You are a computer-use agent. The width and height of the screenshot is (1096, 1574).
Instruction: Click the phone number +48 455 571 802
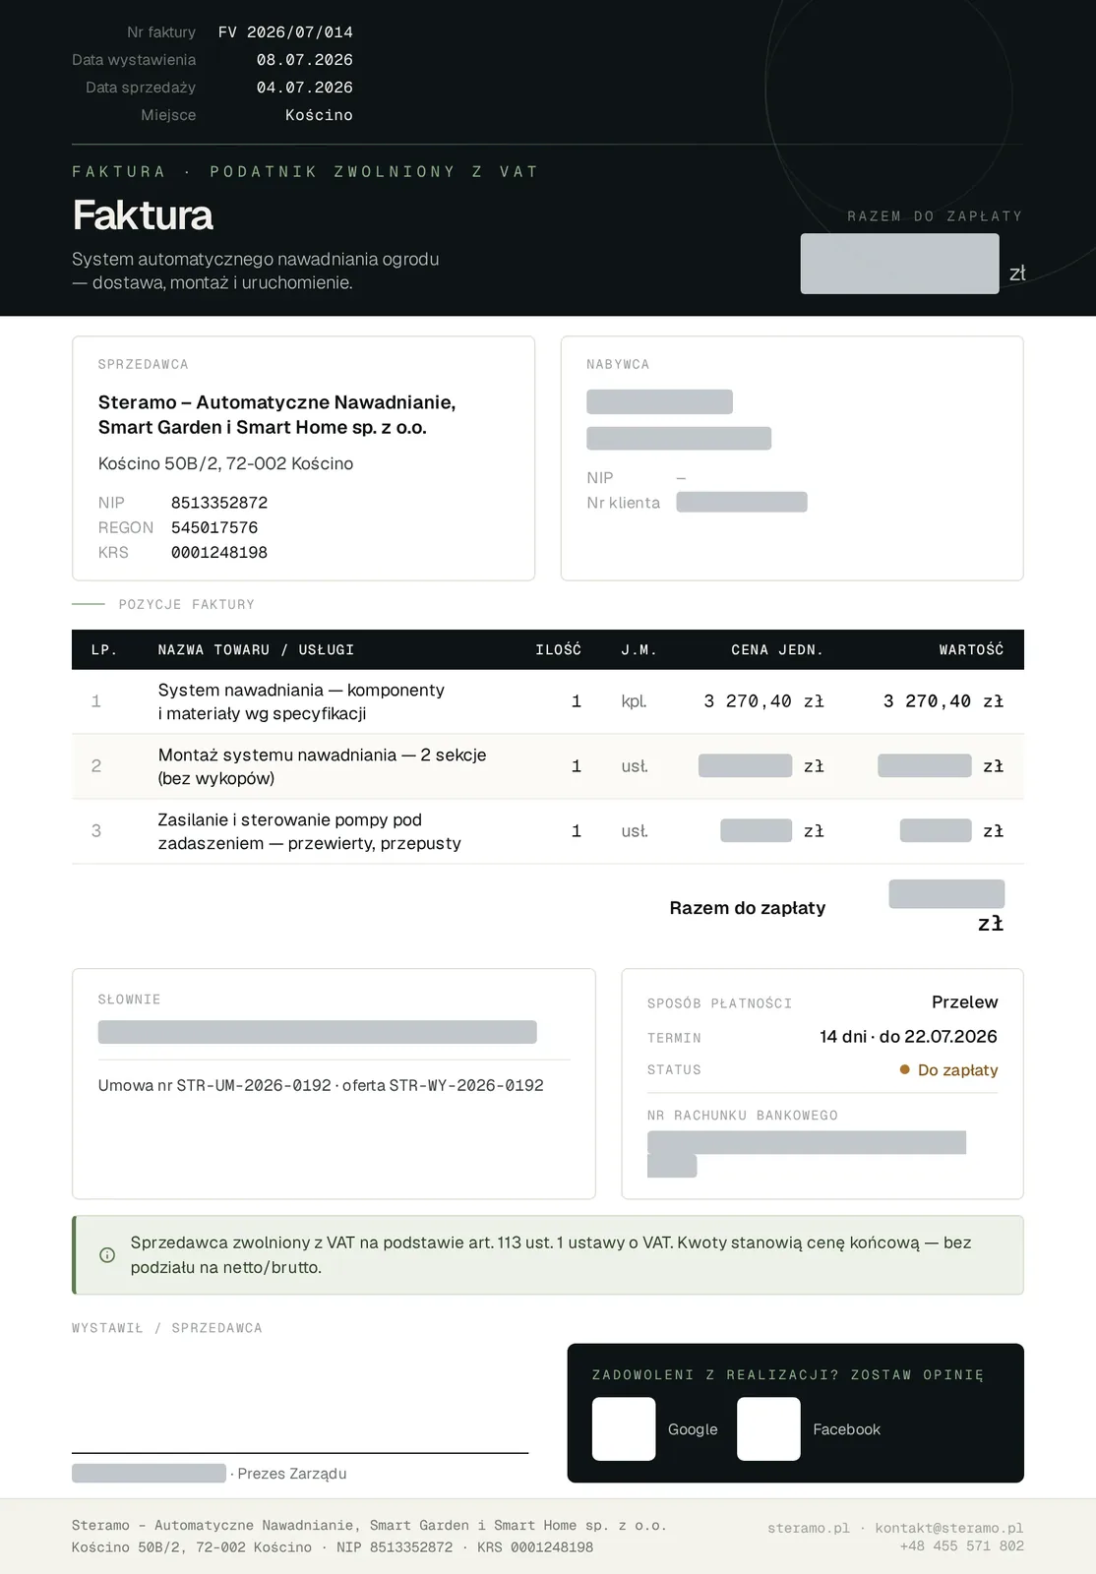tap(962, 1546)
